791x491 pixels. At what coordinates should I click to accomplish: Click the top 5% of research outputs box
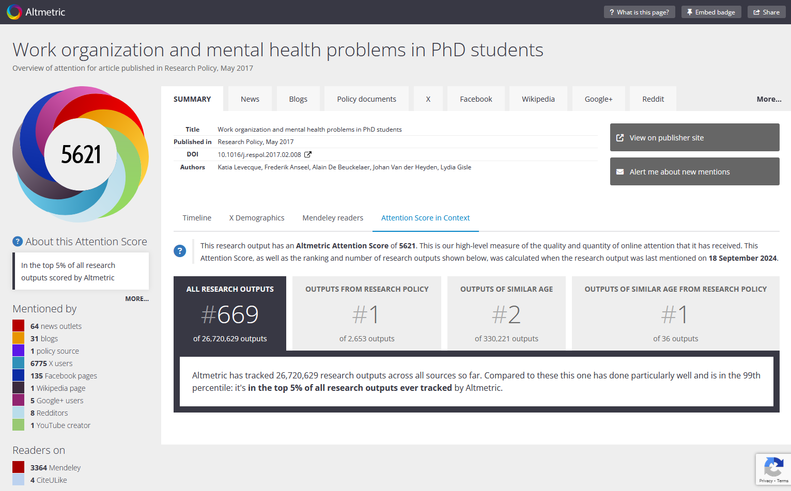[x=81, y=271]
